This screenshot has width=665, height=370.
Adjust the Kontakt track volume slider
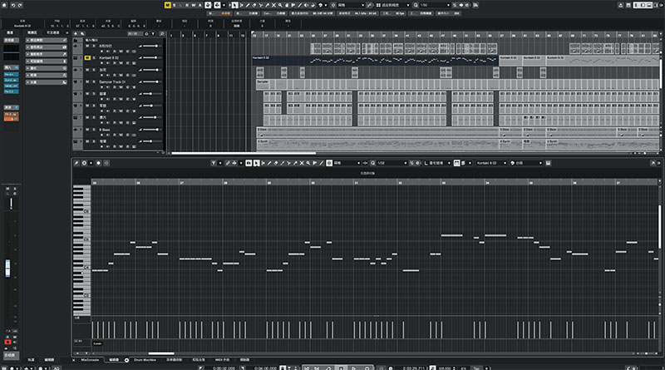(150, 57)
